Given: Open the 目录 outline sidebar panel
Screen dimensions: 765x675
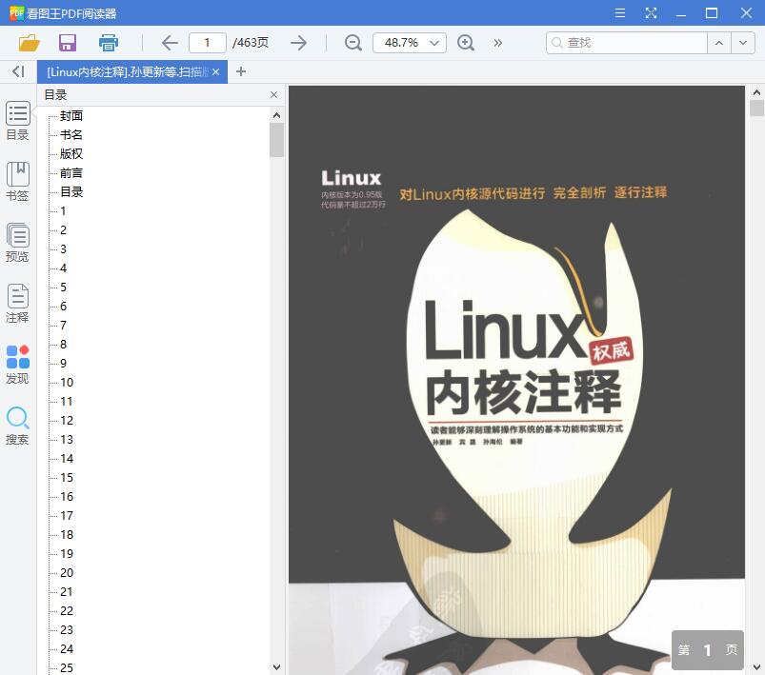Looking at the screenshot, I should click(17, 121).
